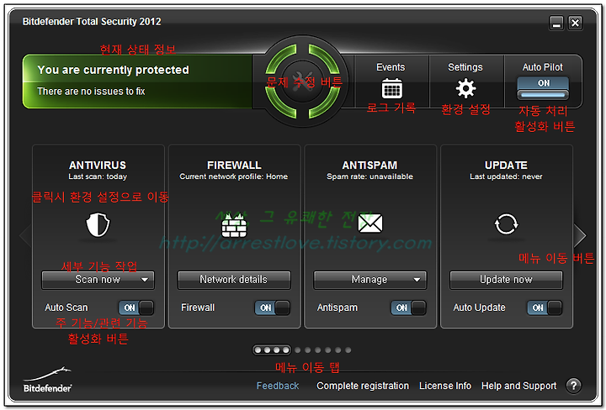Image resolution: width=606 pixels, height=410 pixels.
Task: Toggle the Auto Pilot switch
Action: click(x=543, y=88)
